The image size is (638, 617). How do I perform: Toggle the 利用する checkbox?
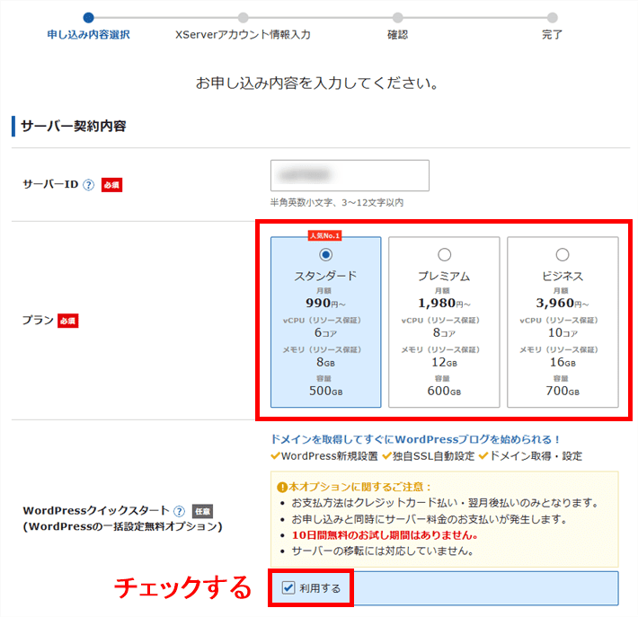coord(288,587)
